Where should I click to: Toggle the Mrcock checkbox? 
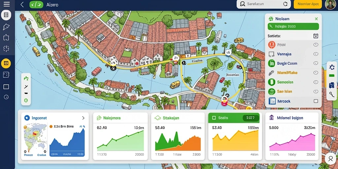(x=316, y=101)
